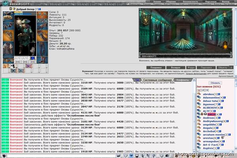
Task: Open private message icon beside abrekos
Action: click(x=199, y=94)
